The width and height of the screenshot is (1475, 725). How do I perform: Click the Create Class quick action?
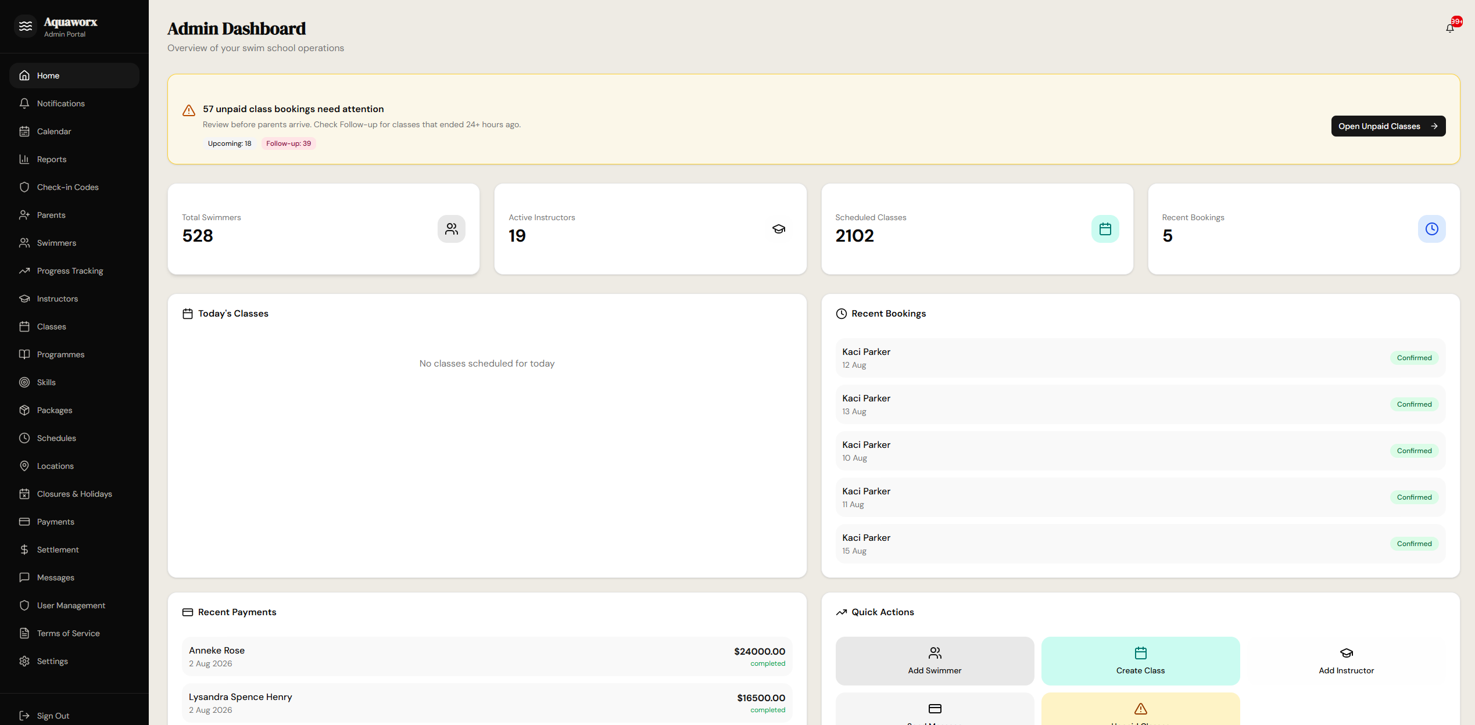point(1140,661)
